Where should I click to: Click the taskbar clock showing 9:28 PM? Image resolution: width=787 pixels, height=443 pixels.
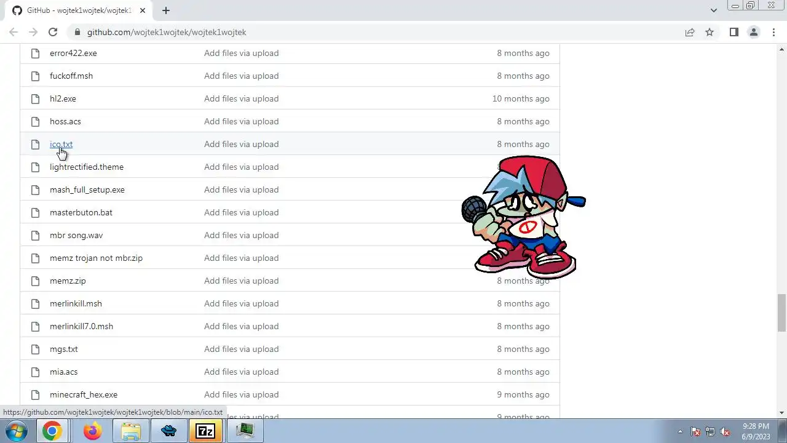[x=756, y=431]
